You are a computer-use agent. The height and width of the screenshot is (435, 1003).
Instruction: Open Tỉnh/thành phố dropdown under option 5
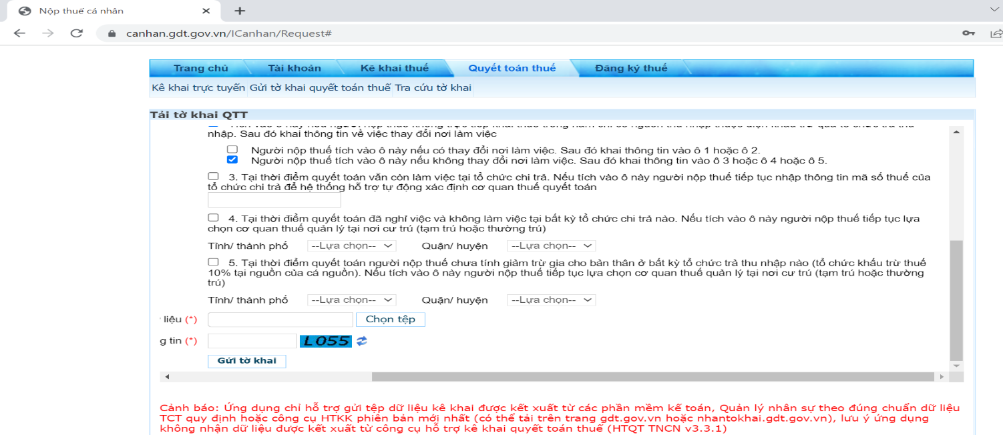[351, 300]
